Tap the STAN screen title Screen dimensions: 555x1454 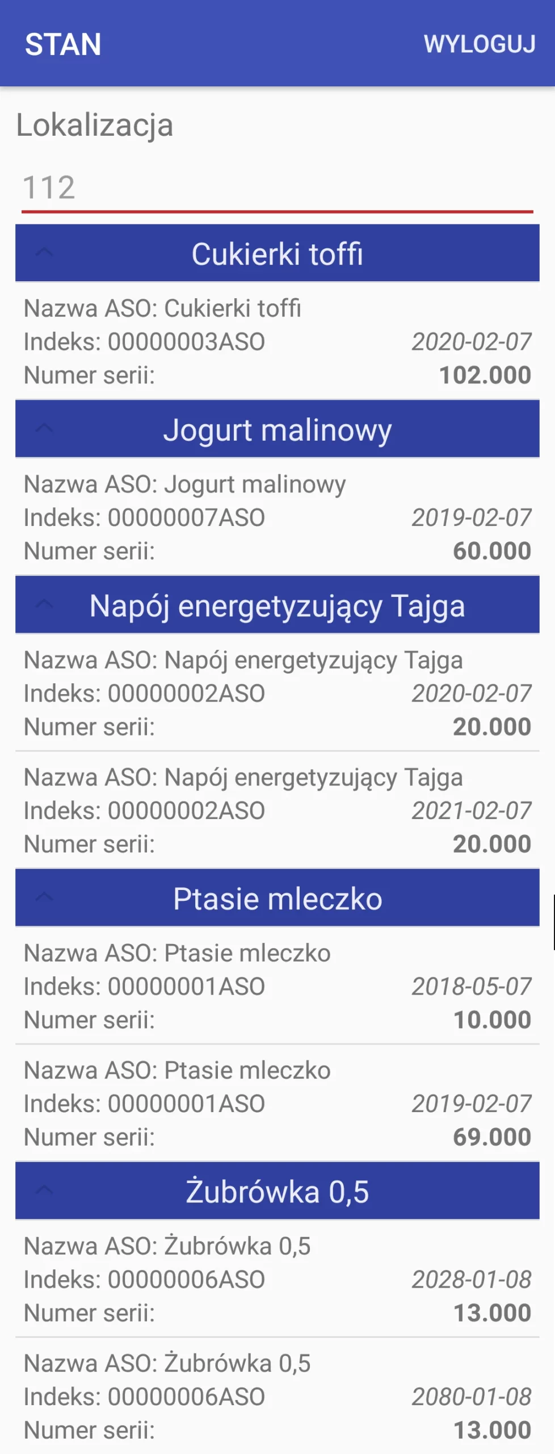coord(63,44)
